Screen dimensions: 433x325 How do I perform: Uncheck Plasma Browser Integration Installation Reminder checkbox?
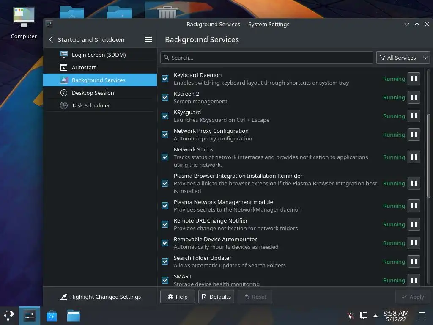[x=165, y=183]
